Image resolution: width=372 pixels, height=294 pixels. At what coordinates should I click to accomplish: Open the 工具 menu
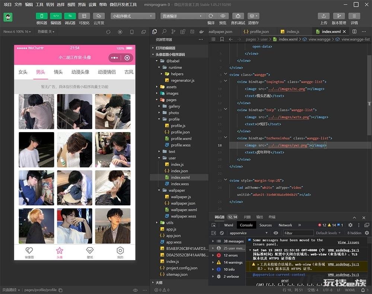(x=39, y=4)
